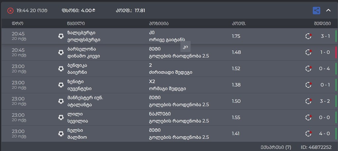Click the ექსპრესი (7) label
338x151 pixels.
coord(276,147)
